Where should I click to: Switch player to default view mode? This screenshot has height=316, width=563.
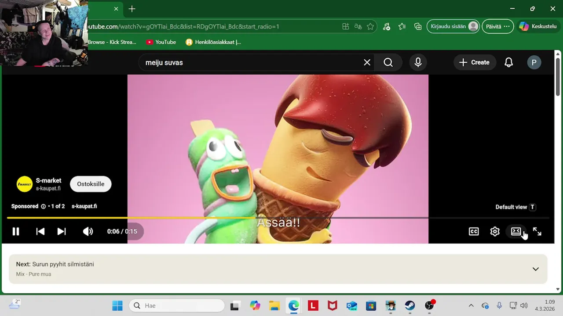[x=516, y=231]
